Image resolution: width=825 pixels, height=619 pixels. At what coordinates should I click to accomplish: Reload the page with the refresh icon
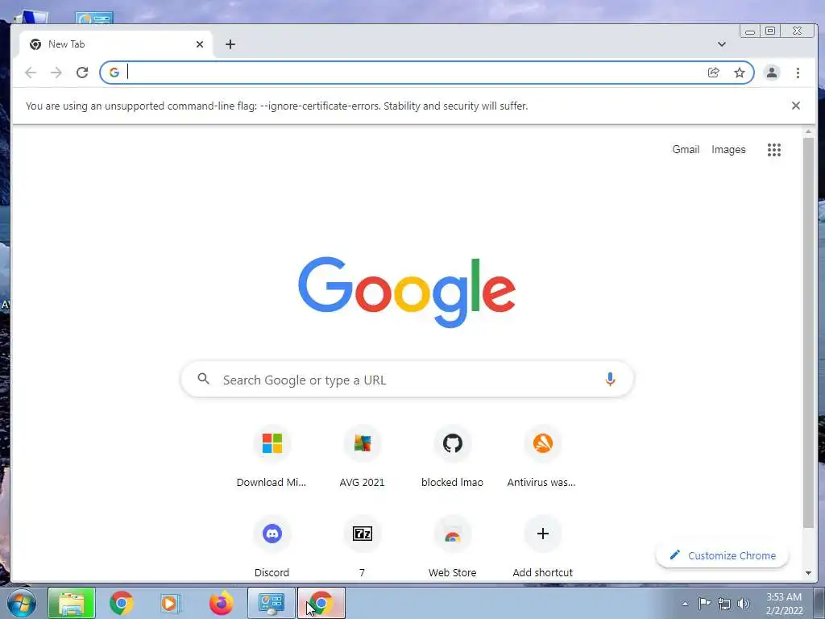point(82,73)
